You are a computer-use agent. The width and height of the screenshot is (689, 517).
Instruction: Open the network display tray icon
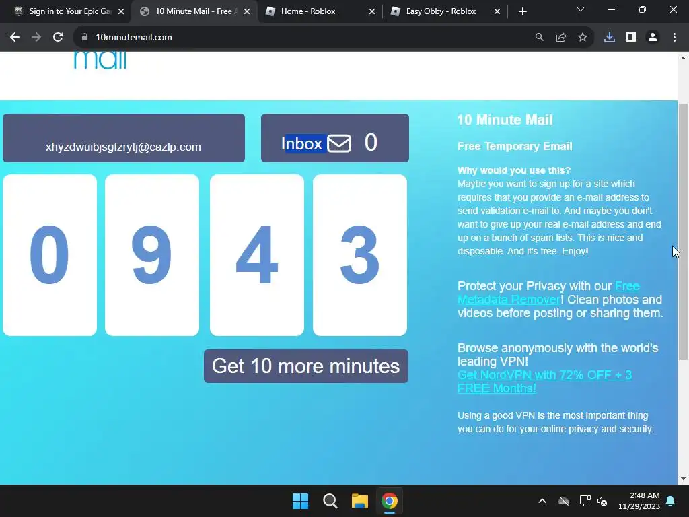click(x=585, y=501)
